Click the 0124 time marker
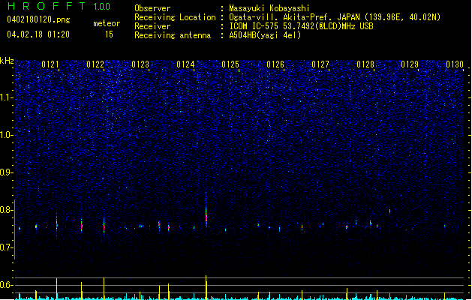The height and width of the screenshot is (300, 472). coord(185,64)
